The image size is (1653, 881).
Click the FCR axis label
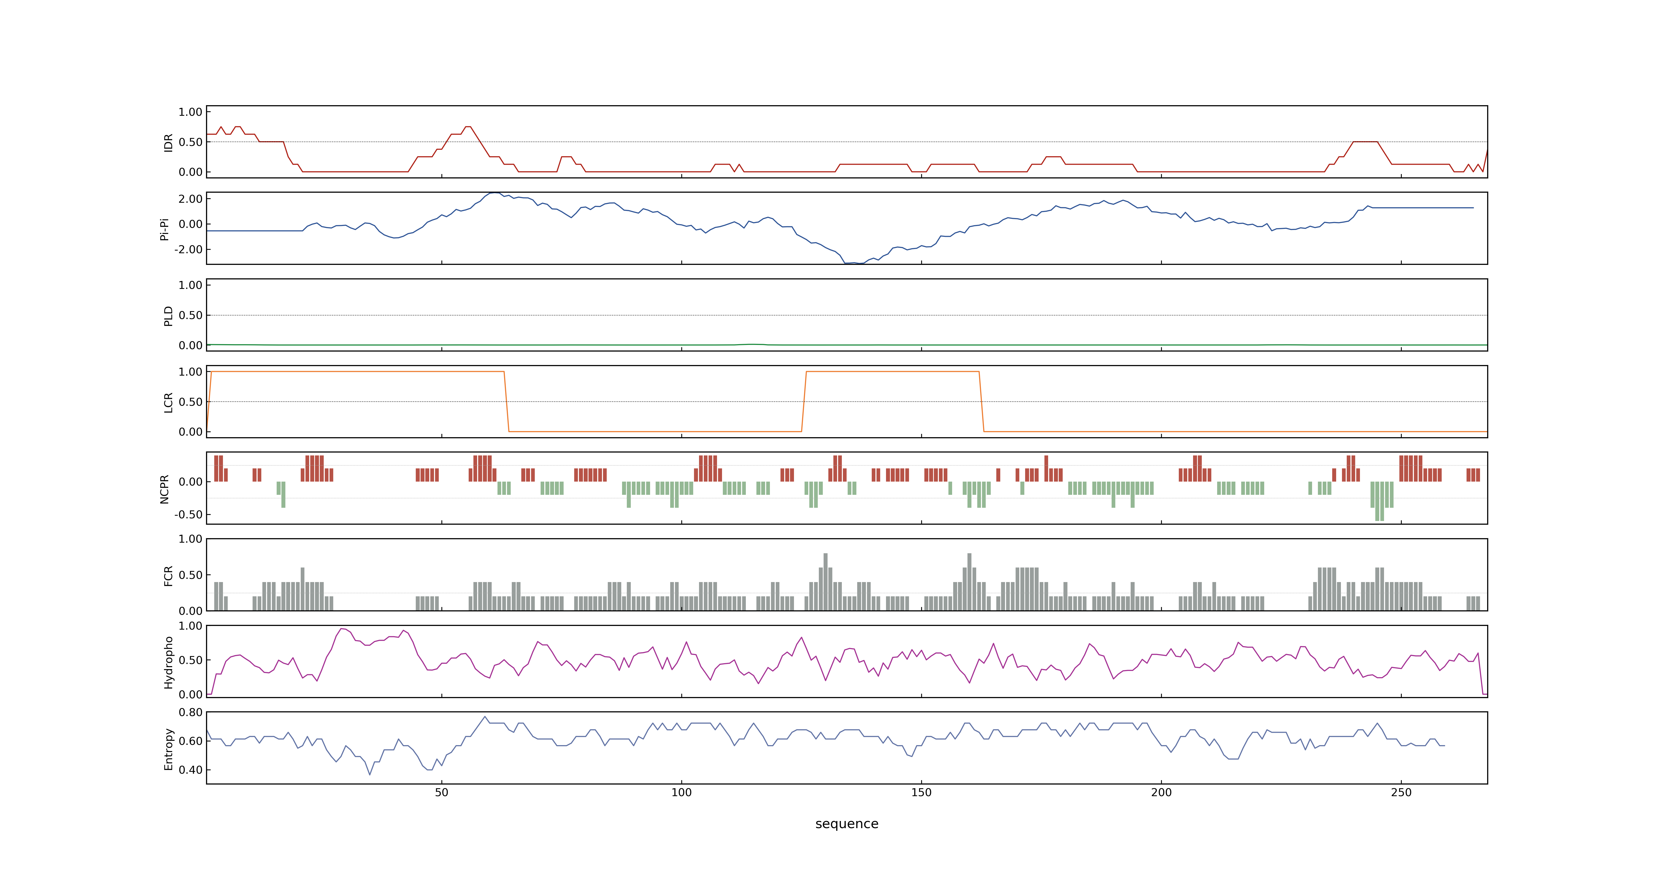point(168,576)
